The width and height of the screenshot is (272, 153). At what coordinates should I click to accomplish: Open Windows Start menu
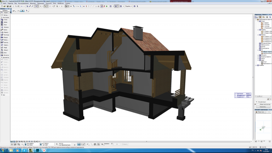pos(3,150)
